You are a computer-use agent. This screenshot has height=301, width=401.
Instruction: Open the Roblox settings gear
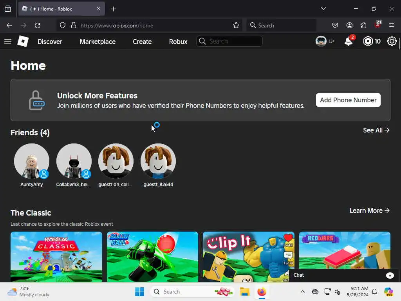[x=392, y=41]
